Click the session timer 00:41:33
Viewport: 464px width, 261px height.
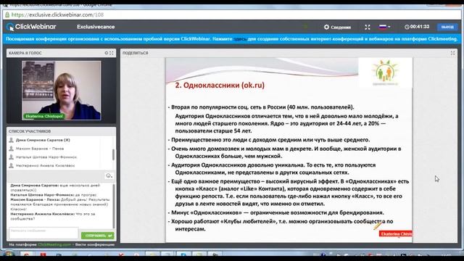pyautogui.click(x=417, y=27)
